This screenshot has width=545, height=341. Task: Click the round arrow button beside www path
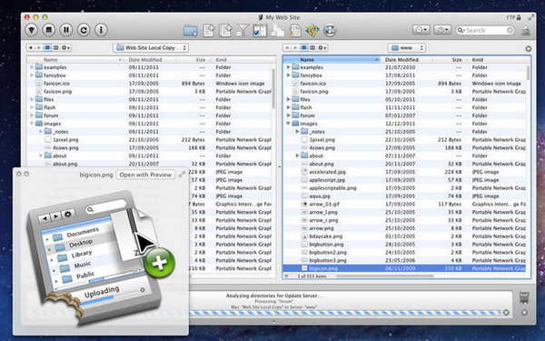tap(529, 49)
